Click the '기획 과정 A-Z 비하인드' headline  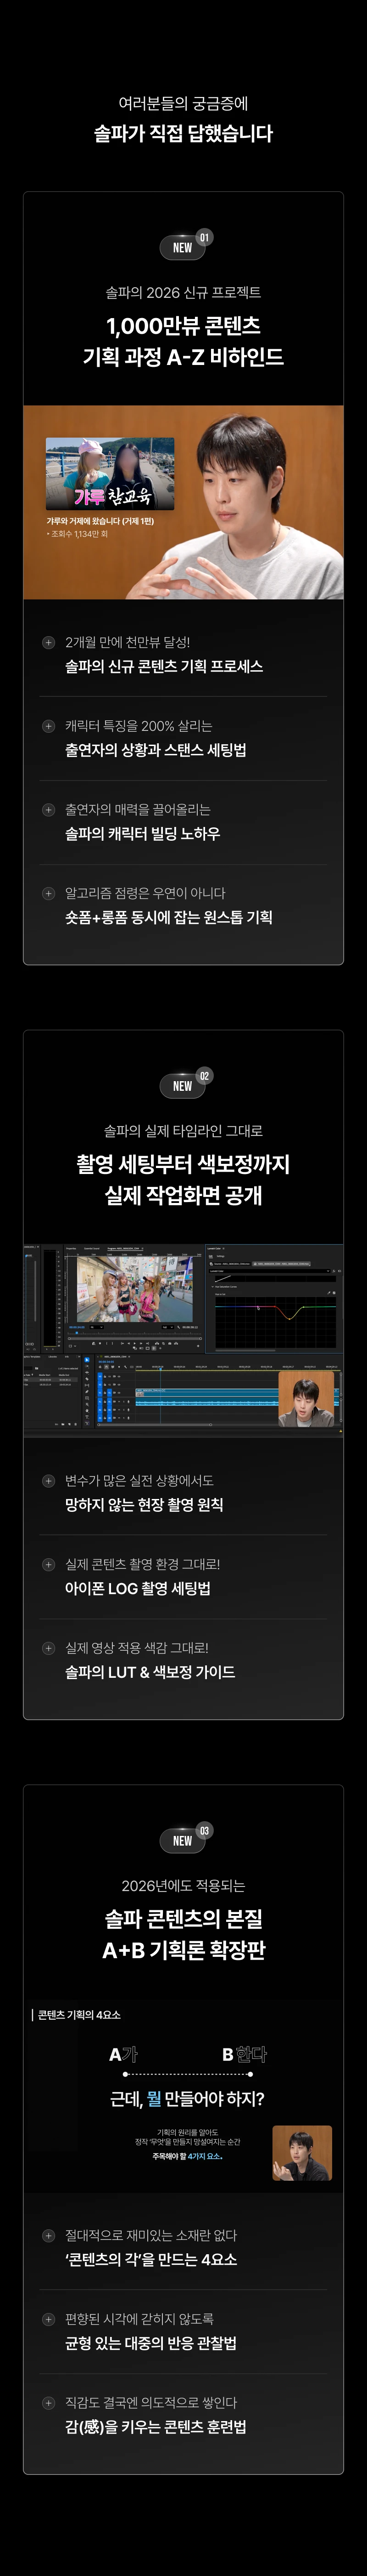click(x=183, y=357)
